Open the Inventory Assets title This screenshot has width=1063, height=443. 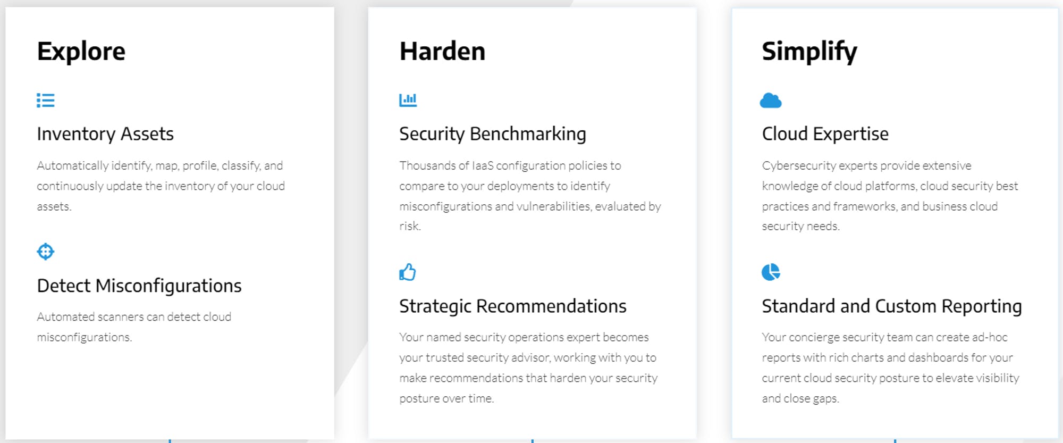pyautogui.click(x=105, y=134)
